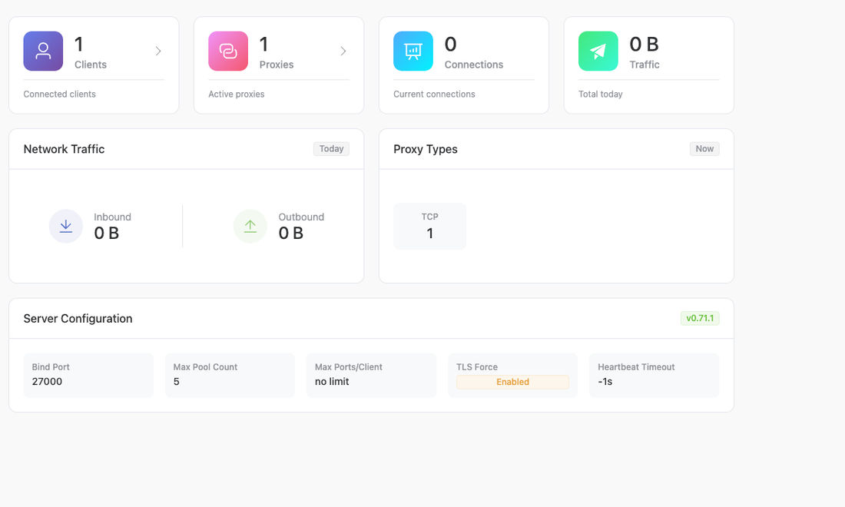This screenshot has height=507, width=845.
Task: Click the TLS Force Enabled badge
Action: point(512,382)
